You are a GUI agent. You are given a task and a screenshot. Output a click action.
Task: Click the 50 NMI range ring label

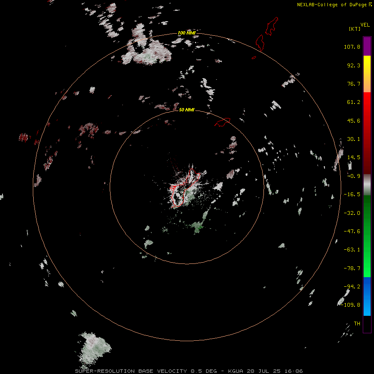point(187,110)
